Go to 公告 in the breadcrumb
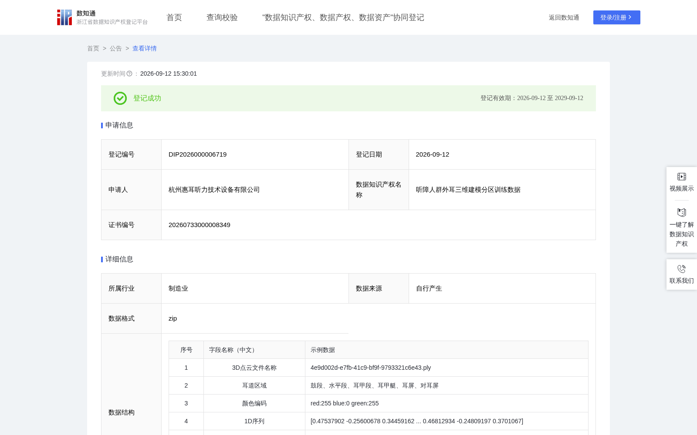The width and height of the screenshot is (697, 435). tap(116, 48)
